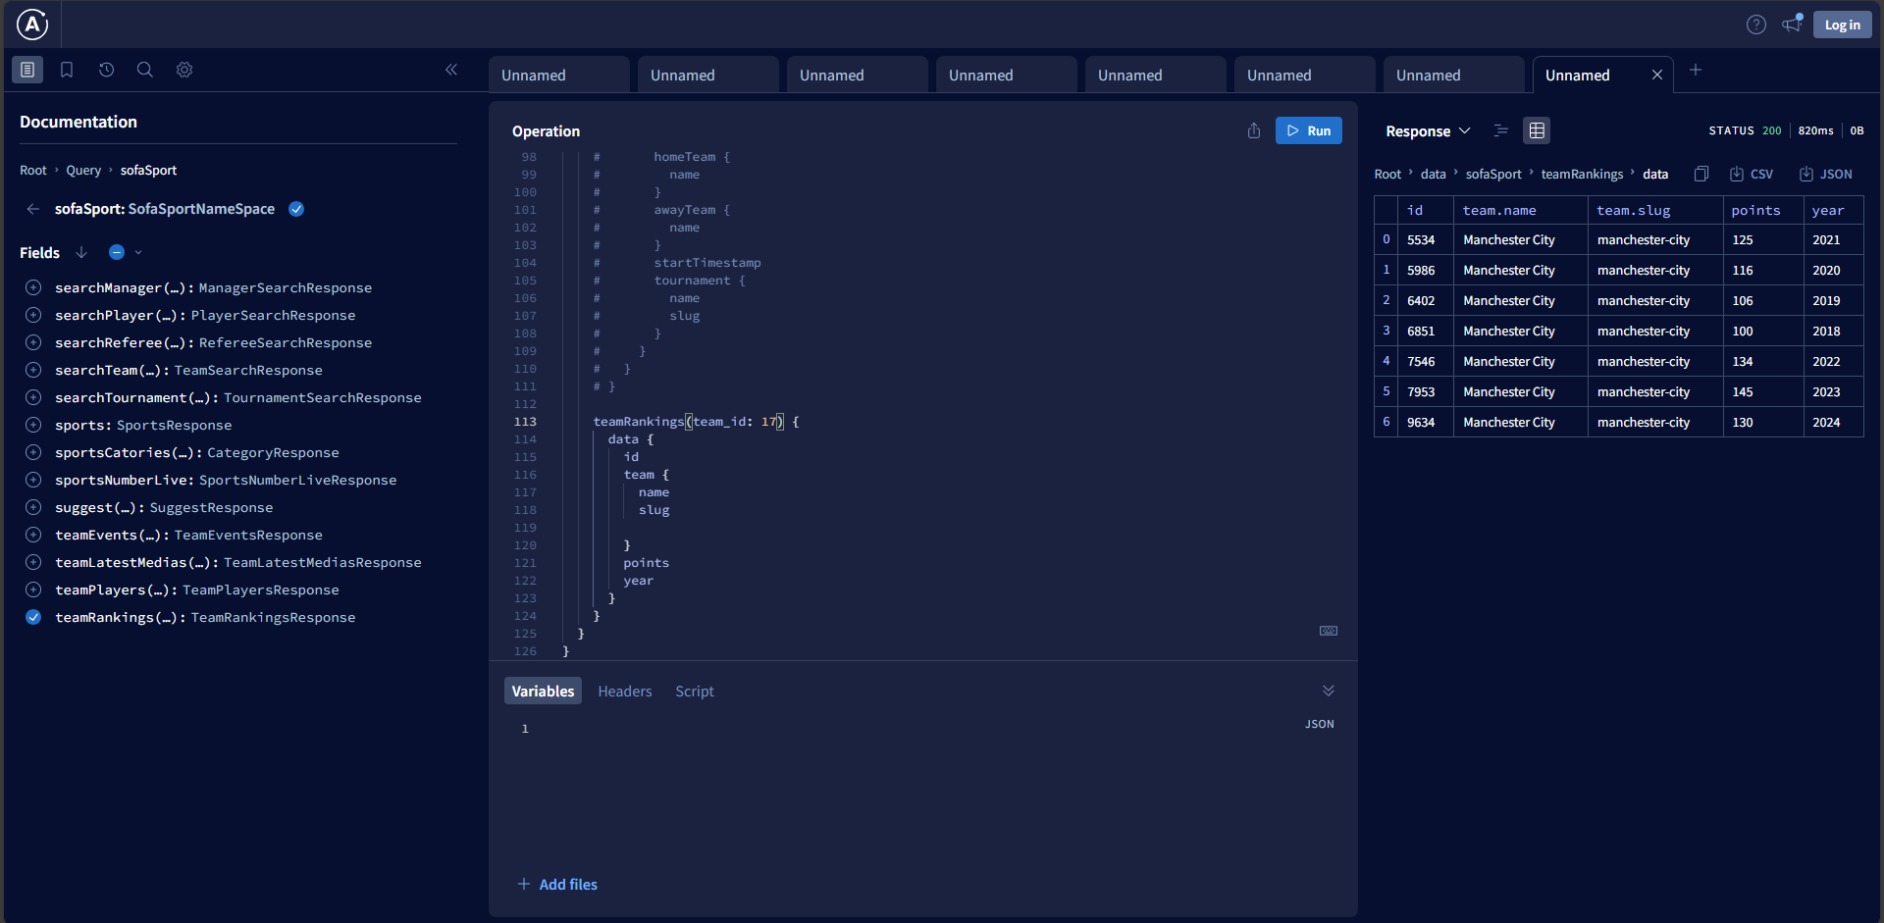Collapse the documentation sidebar

pos(451,70)
